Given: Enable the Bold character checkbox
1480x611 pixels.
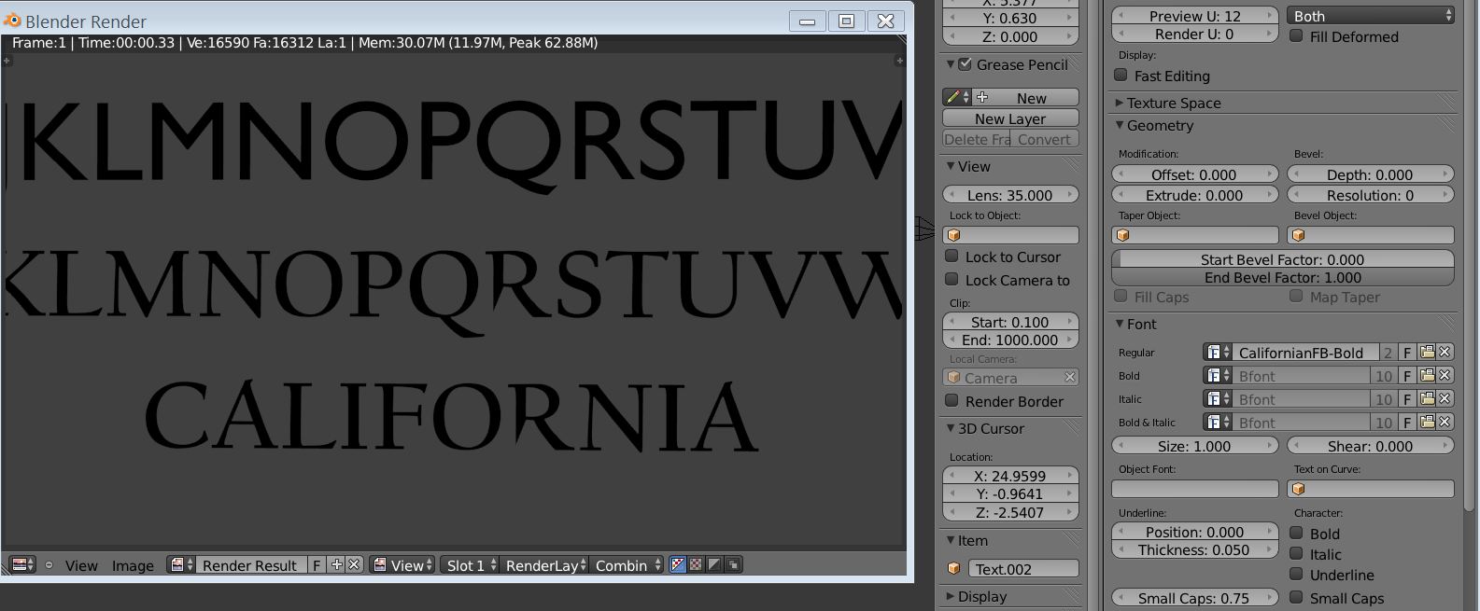Looking at the screenshot, I should click(x=1296, y=533).
